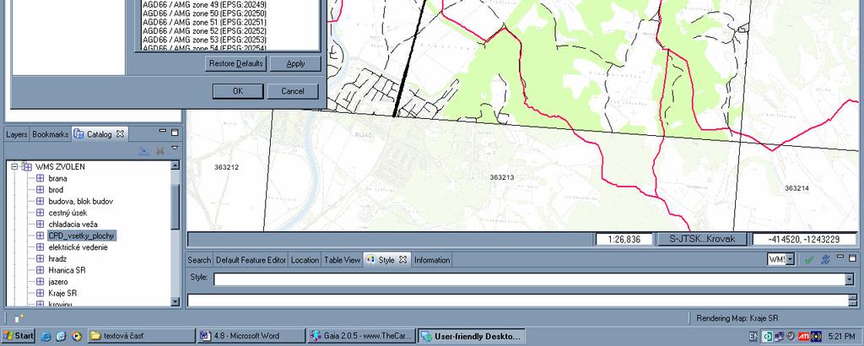Click the Restore Defaults button
The height and width of the screenshot is (346, 864).
pyautogui.click(x=236, y=63)
